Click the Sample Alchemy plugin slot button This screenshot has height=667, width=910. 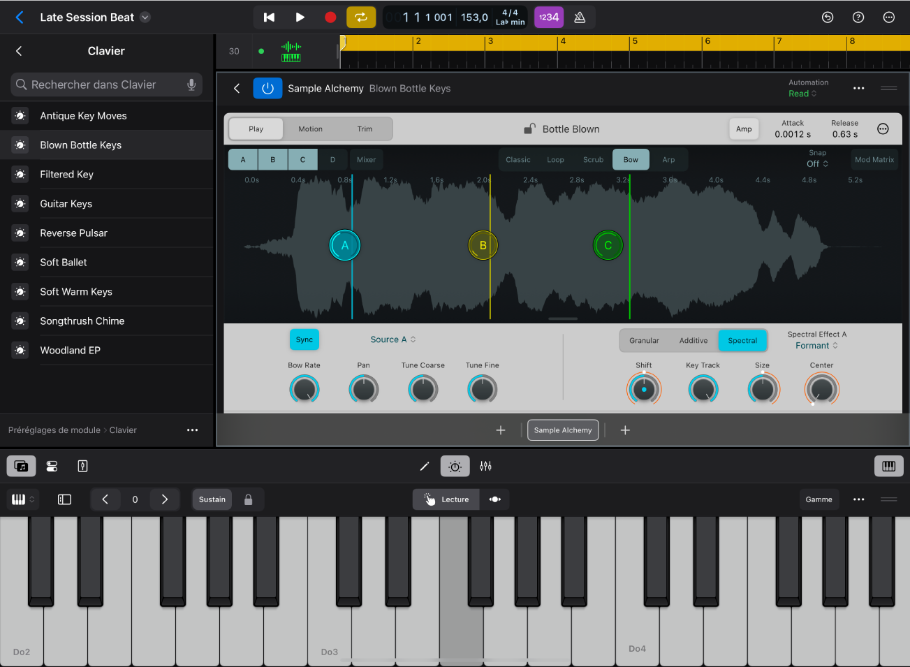[x=563, y=430]
